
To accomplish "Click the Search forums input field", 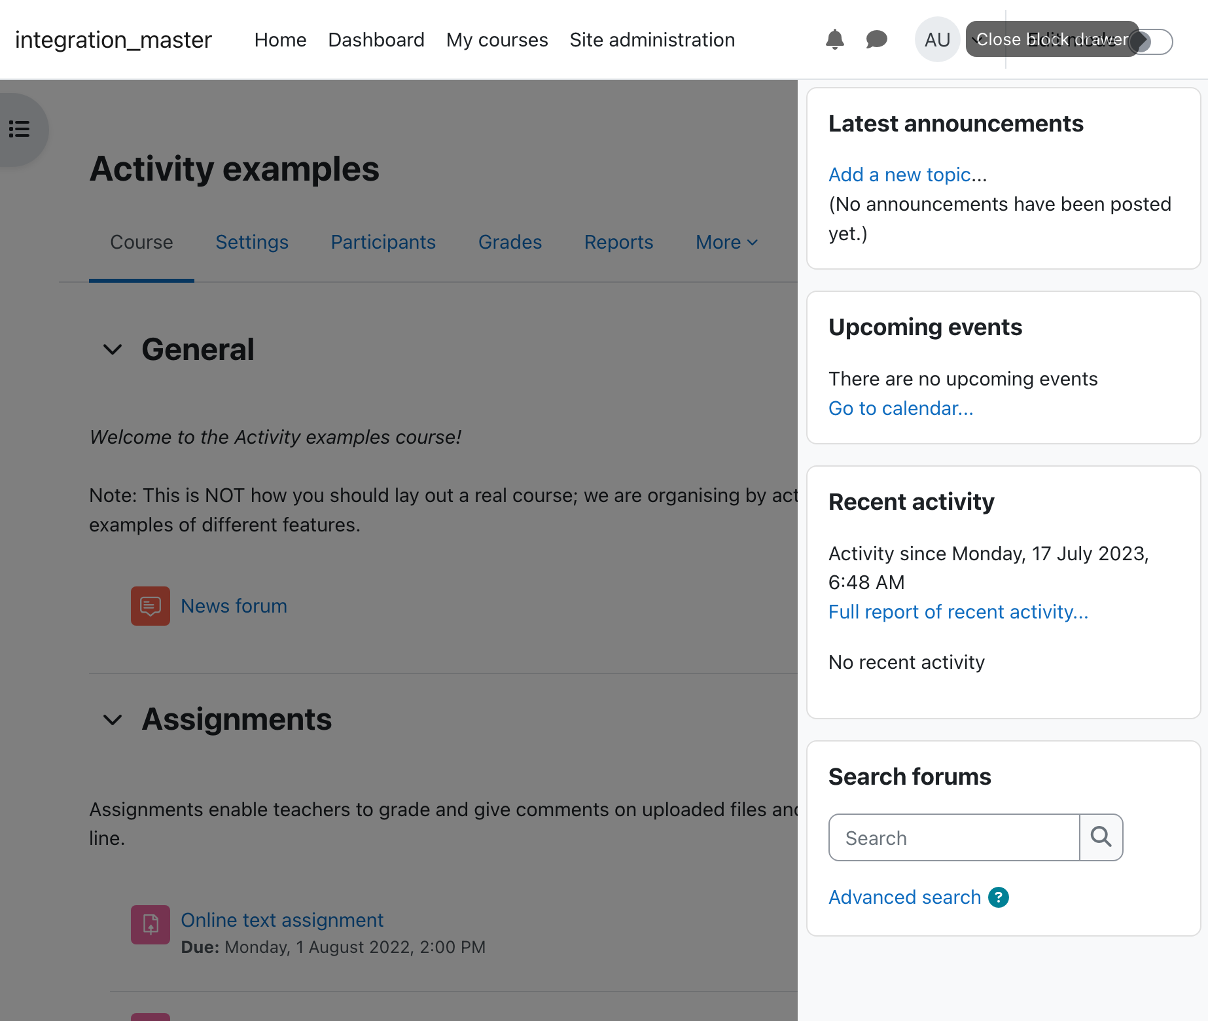I will (x=953, y=837).
